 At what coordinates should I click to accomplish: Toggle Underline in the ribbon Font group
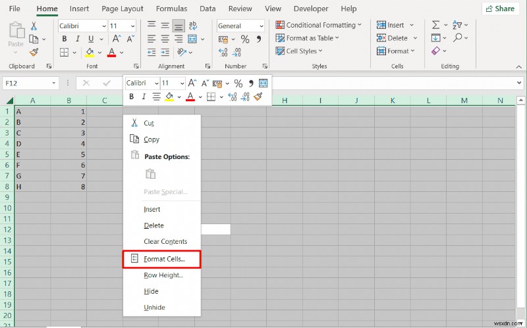click(x=91, y=39)
